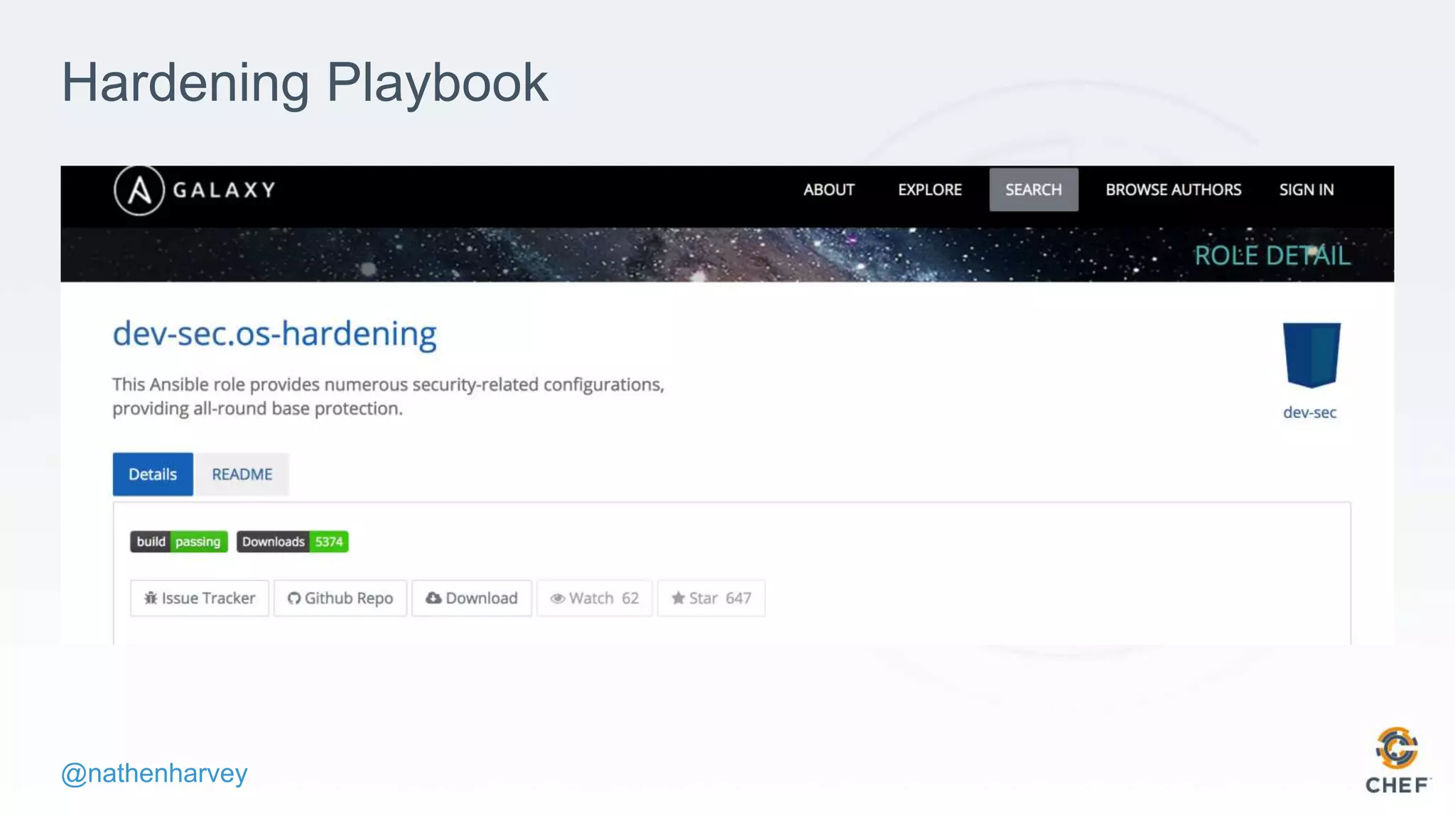Open the ABOUT menu item

tap(828, 190)
